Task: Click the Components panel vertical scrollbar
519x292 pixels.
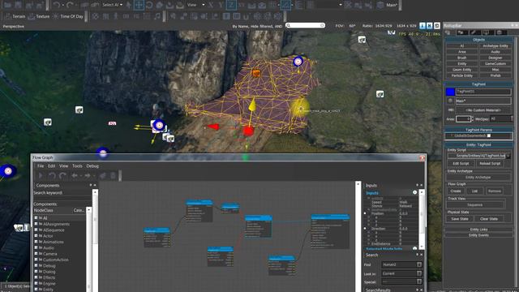Action: point(95,242)
